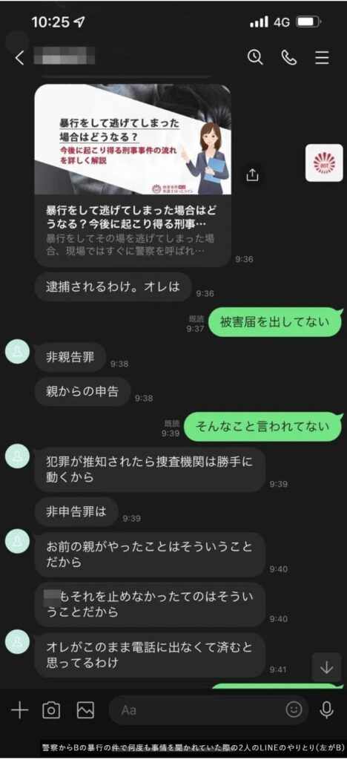Launch the camera from message bar
This screenshot has height=760, width=347.
[x=51, y=710]
